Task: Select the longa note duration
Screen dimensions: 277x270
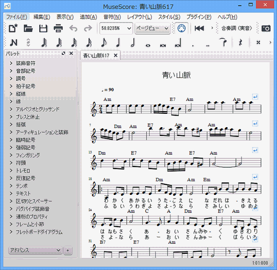Action: point(178,42)
